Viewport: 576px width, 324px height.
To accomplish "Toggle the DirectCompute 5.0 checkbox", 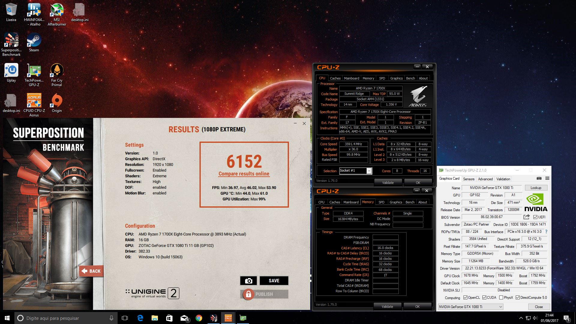I will tap(518, 298).
